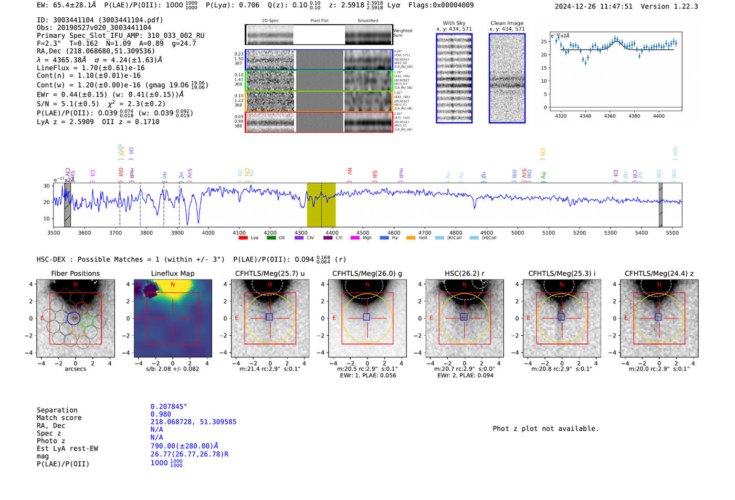Click the Lyα red legend swatch
Viewport: 735px width, 500px height.
pos(243,238)
